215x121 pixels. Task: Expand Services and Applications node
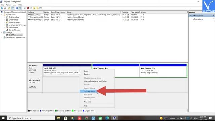[2, 37]
